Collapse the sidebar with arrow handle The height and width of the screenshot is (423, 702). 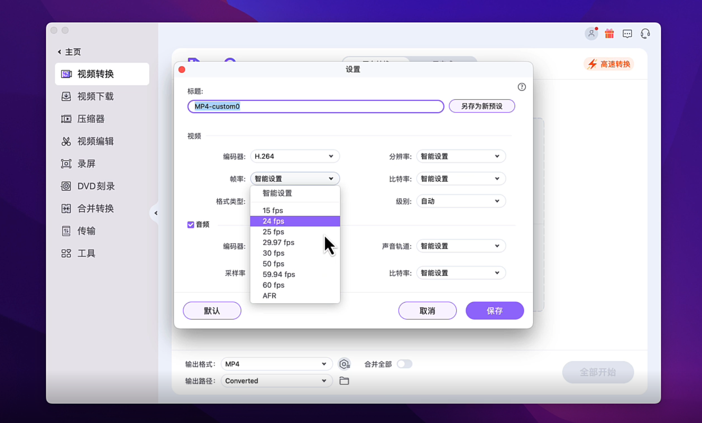pos(156,213)
